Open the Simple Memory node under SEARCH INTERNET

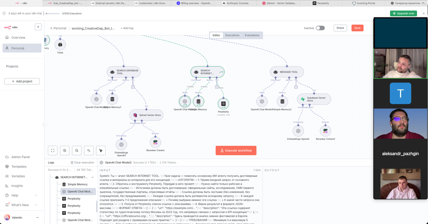(x=198, y=101)
